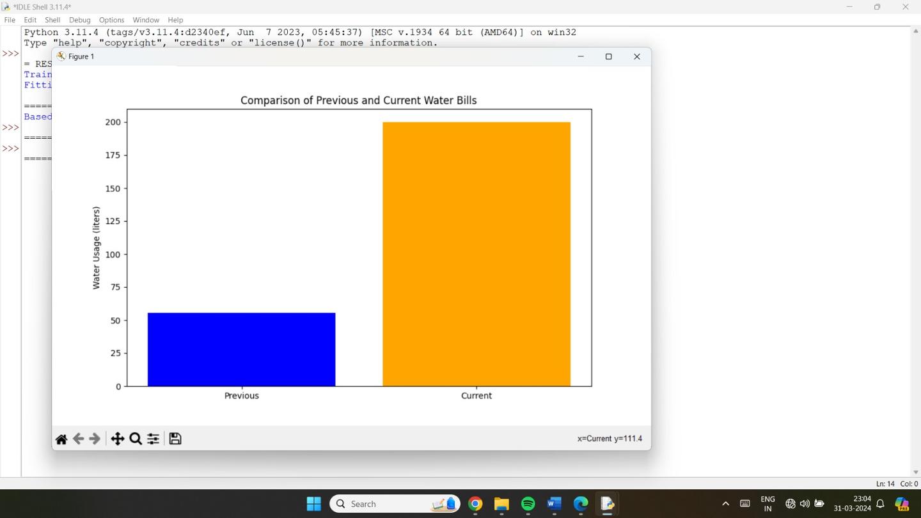921x518 pixels.
Task: Open the Shell menu in IDLE
Action: pos(52,20)
